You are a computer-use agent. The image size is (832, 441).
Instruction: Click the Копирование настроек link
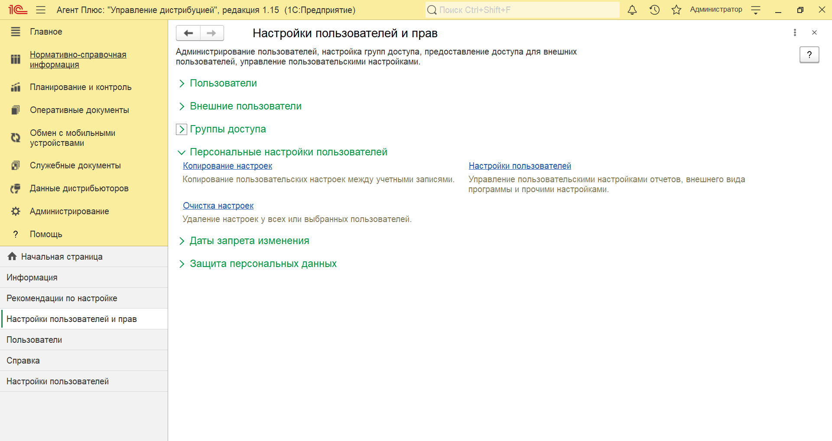pyautogui.click(x=227, y=166)
